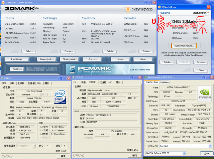Screen dimensions: 214x159
Task: Select Graphics Card tab in GPU-Z
Action: pyautogui.click(x=152, y=82)
